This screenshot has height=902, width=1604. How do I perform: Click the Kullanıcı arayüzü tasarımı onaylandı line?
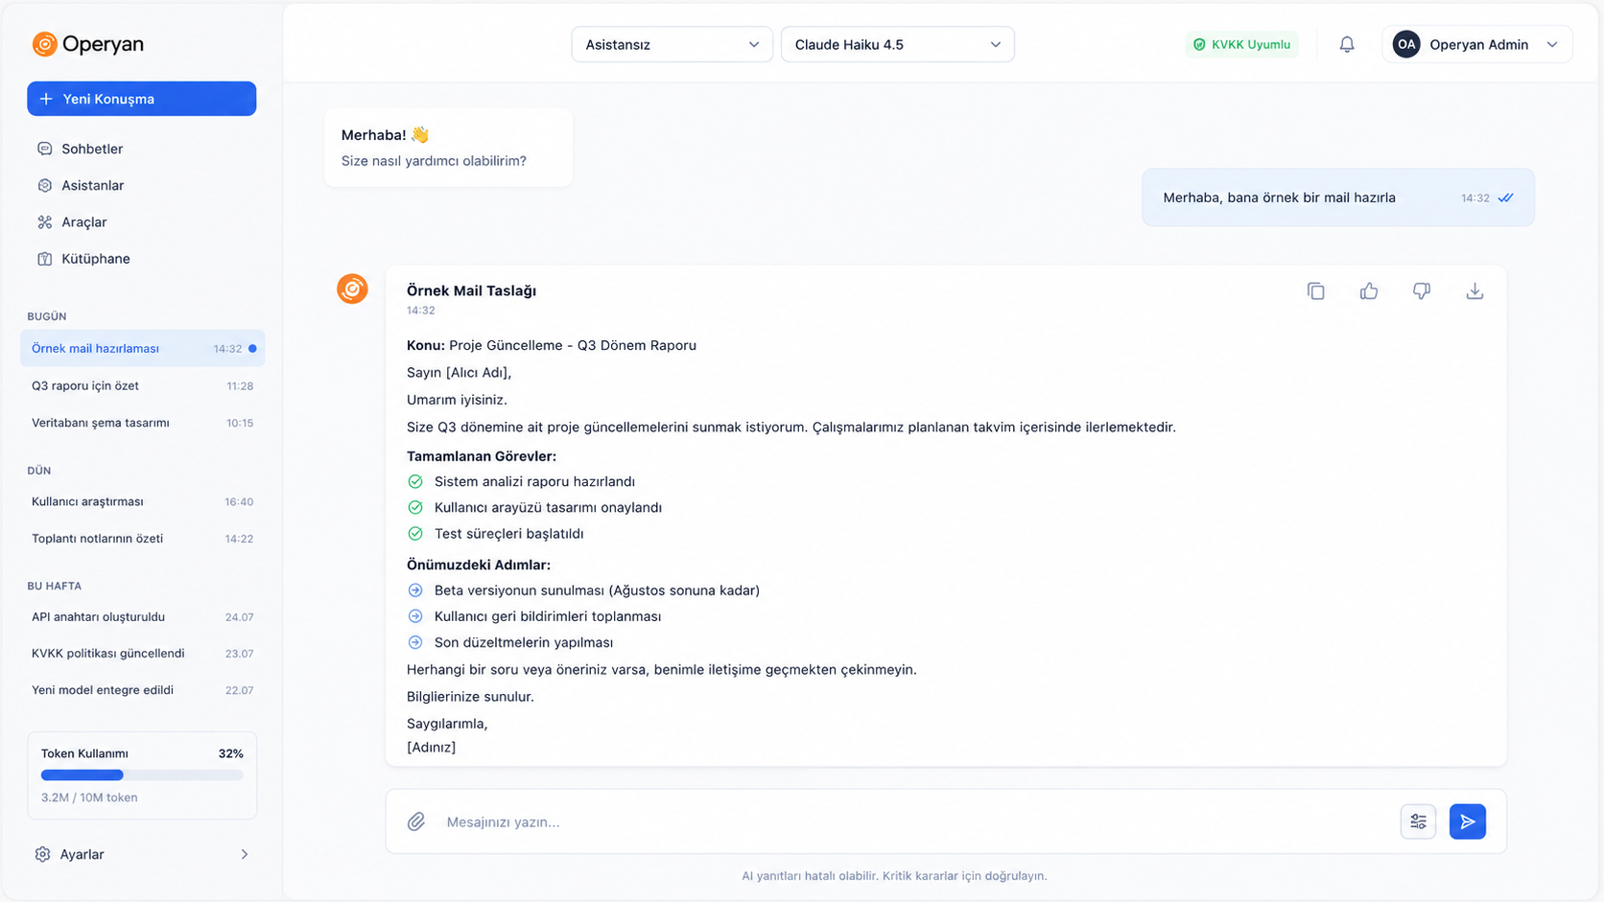coord(548,507)
